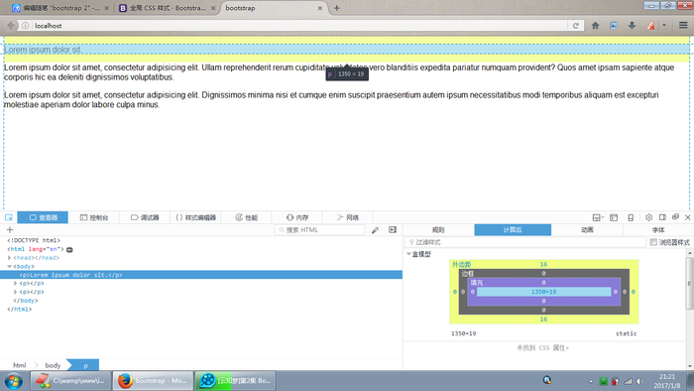Click the 1350×19 content box in box model
Viewport: 694px width, 391px height.
[544, 292]
